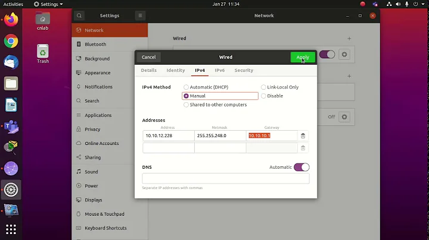This screenshot has width=429, height=240.
Task: Open the Settings gear dock icon
Action: coord(11,190)
